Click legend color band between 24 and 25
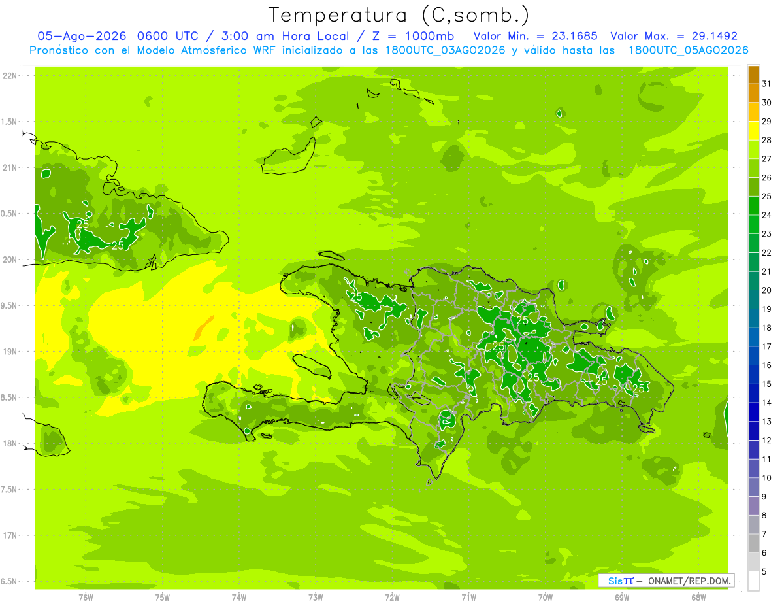The image size is (784, 606). (753, 206)
